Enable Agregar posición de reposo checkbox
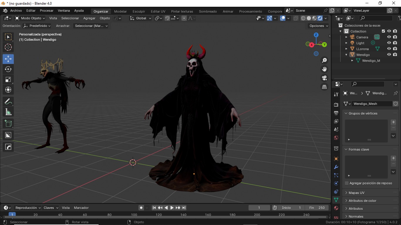 pos(347,183)
